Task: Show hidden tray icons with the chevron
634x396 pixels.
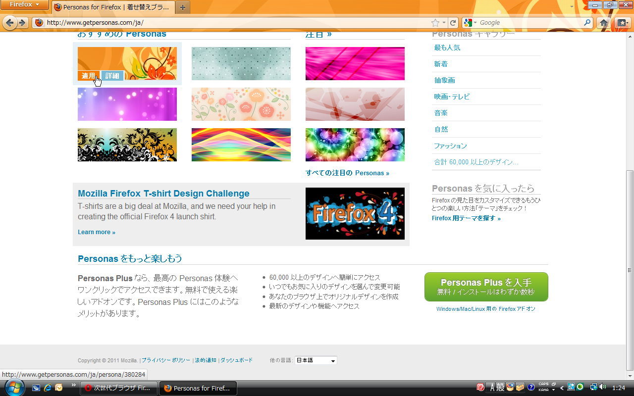Action: click(x=562, y=388)
